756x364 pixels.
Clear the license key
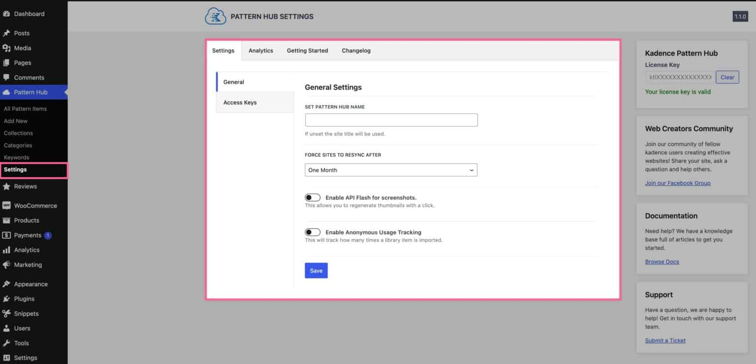727,77
